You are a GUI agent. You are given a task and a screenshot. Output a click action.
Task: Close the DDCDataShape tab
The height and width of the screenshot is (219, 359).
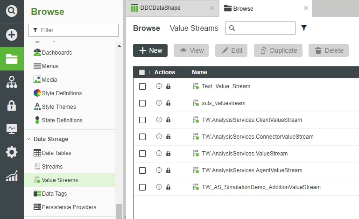[x=212, y=8]
